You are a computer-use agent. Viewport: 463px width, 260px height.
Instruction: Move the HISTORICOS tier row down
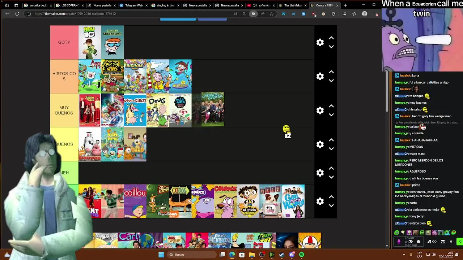point(331,81)
